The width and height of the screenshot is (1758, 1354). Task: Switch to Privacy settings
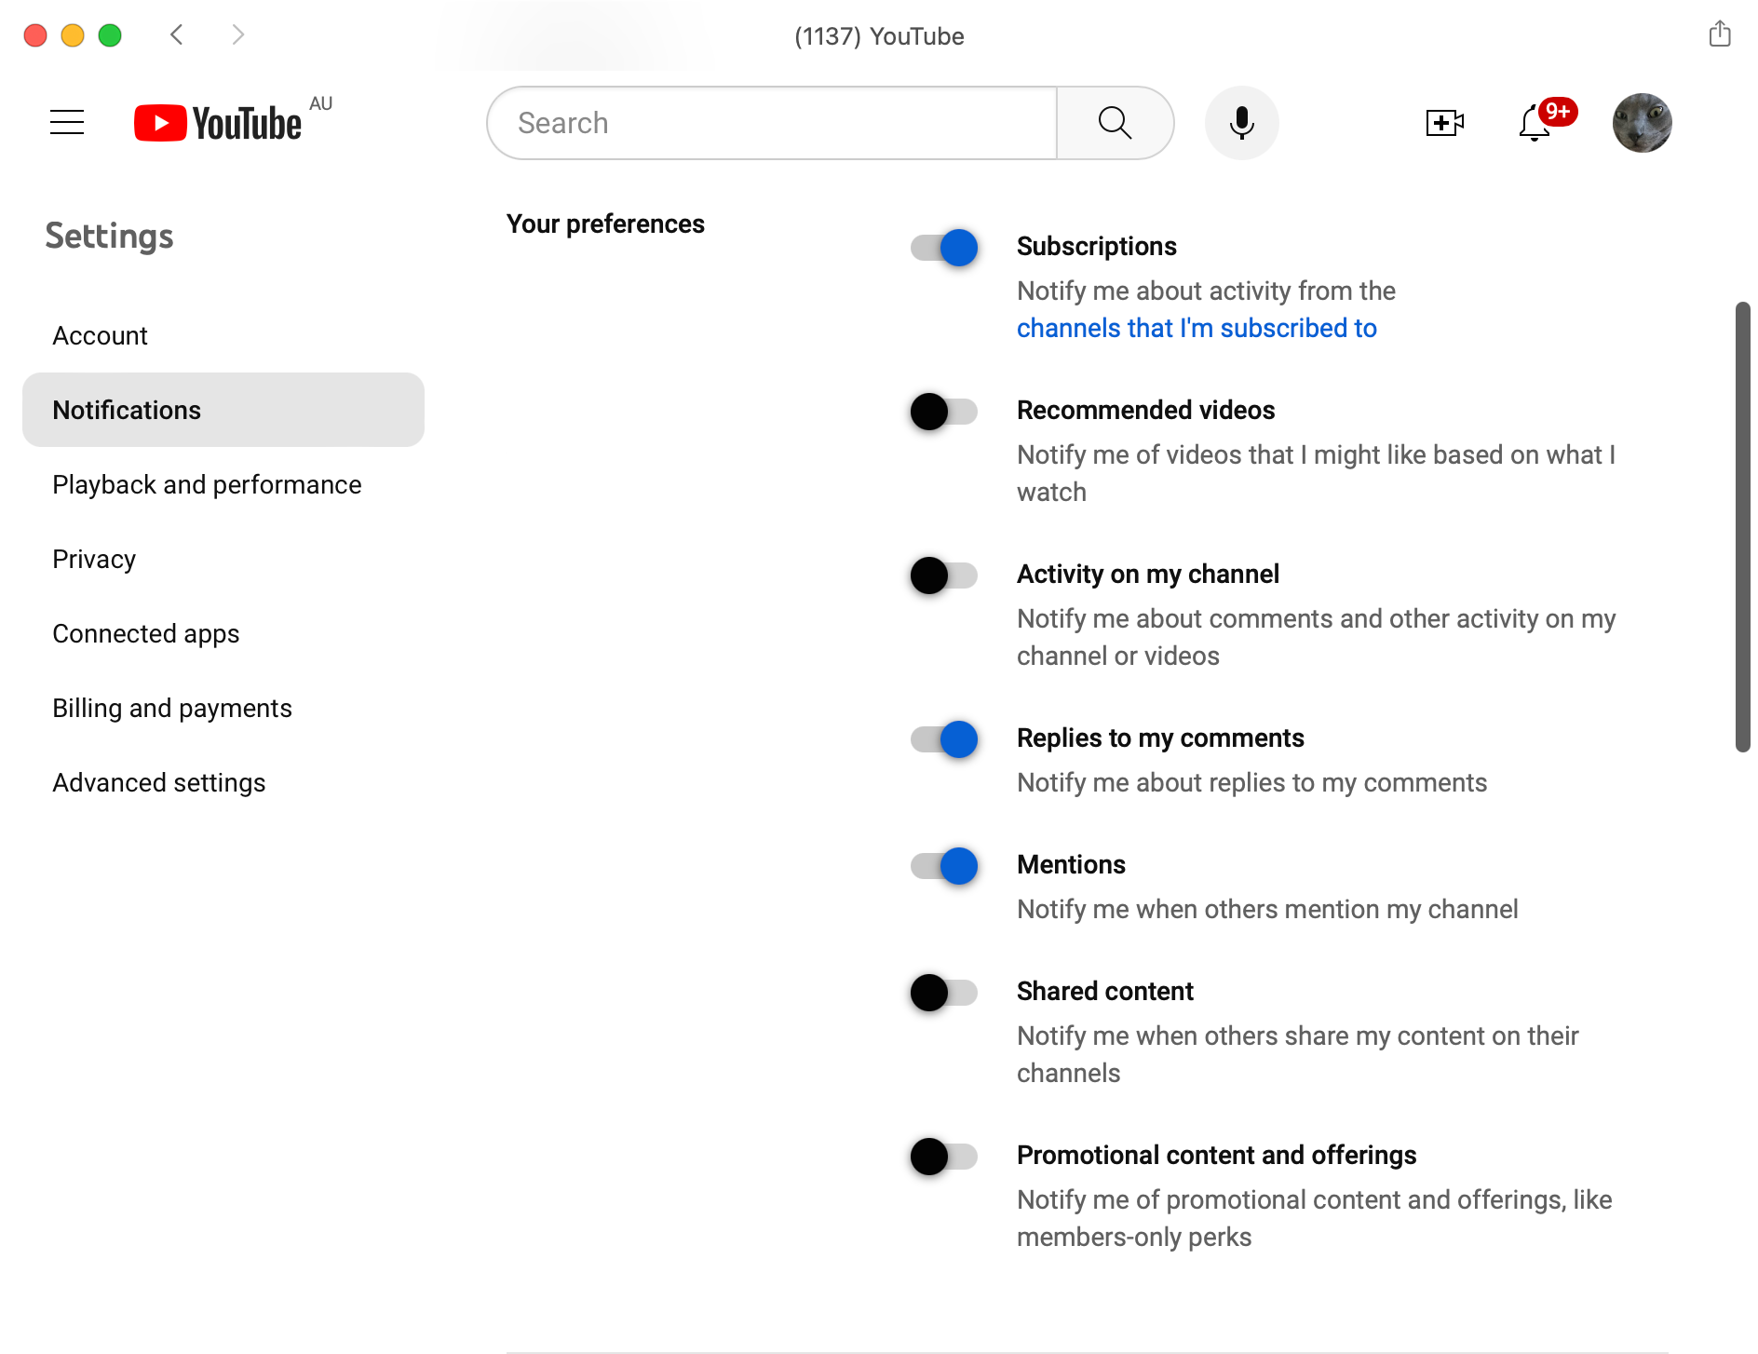pos(94,559)
